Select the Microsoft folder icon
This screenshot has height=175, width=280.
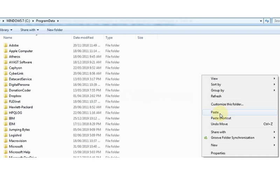(6, 146)
